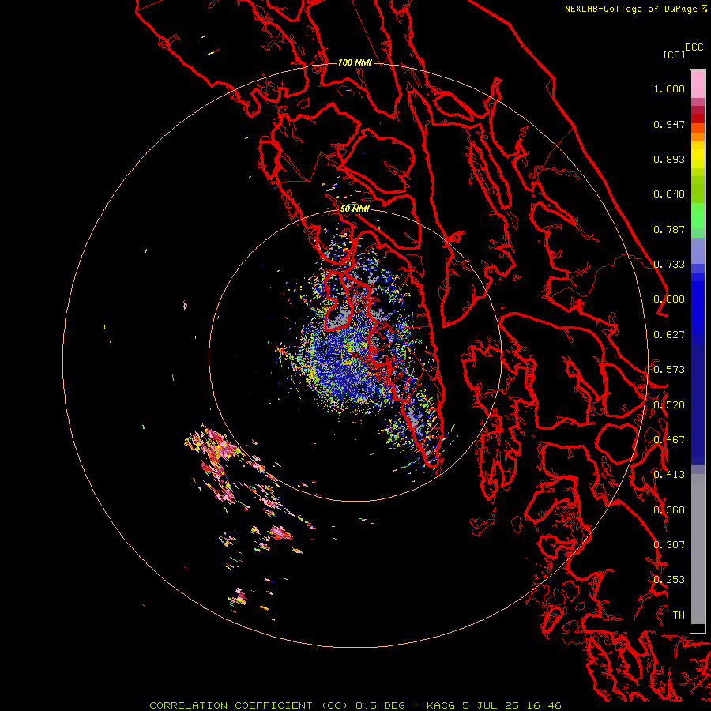Click the 0.947 value on the color scale
The height and width of the screenshot is (711, 711).
click(669, 124)
